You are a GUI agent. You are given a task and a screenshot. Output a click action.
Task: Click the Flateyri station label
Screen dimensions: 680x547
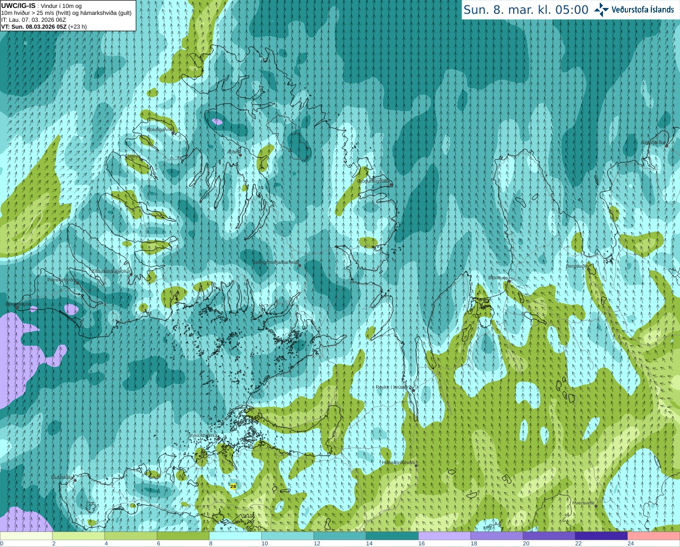click(133, 156)
